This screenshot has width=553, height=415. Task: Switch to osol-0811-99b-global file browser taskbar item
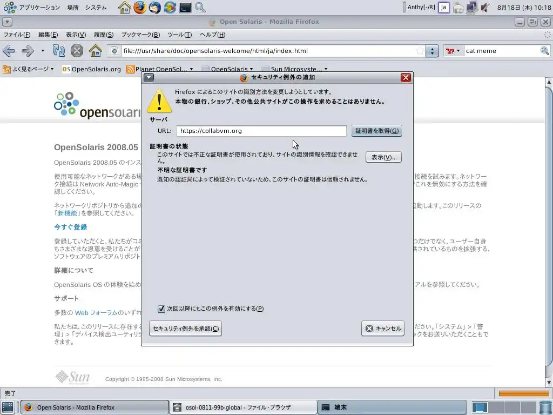tap(244, 407)
